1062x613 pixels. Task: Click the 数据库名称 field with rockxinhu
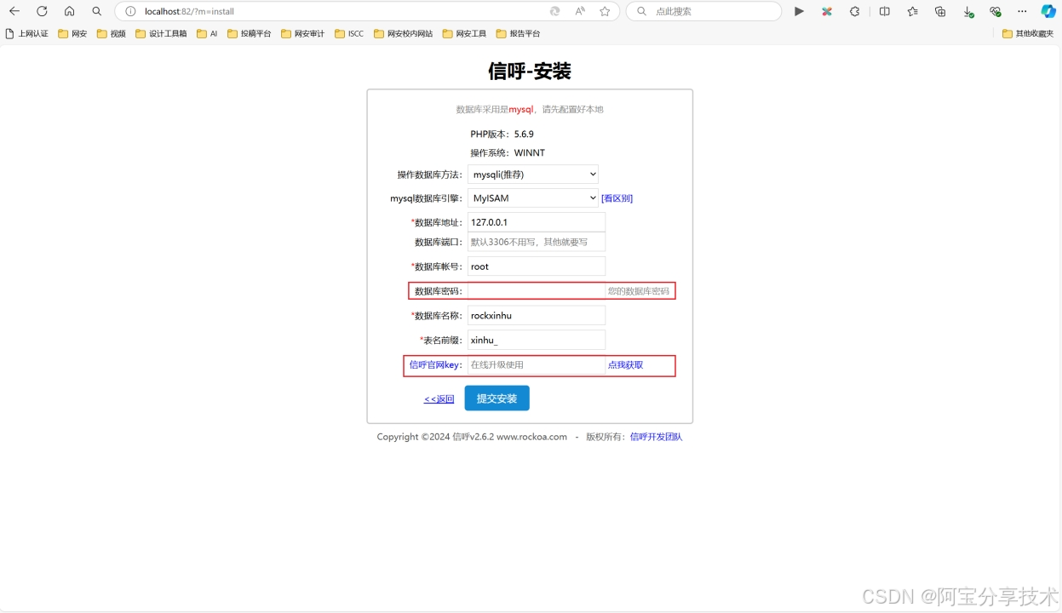pyautogui.click(x=537, y=315)
